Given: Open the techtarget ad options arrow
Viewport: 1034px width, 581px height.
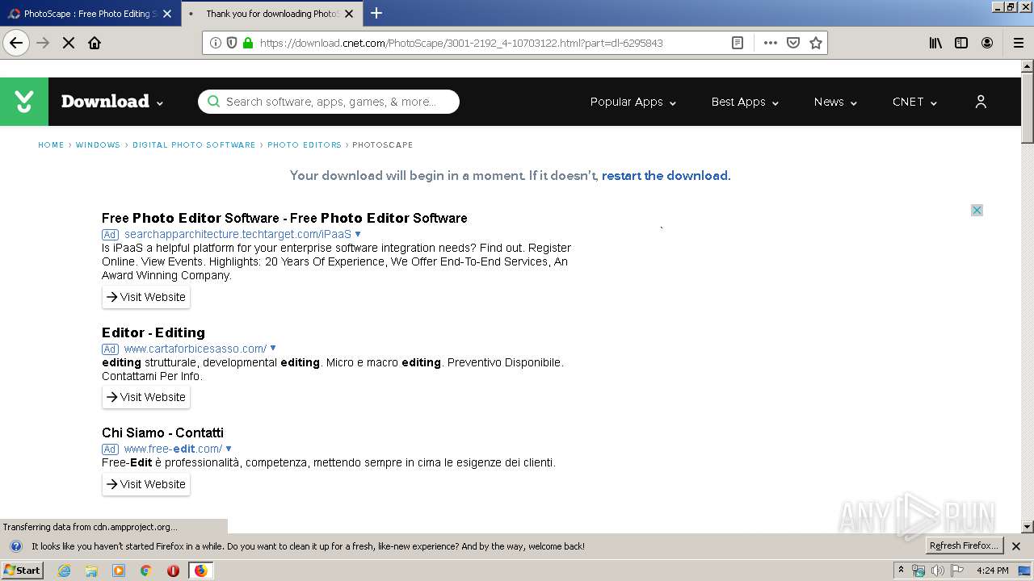Looking at the screenshot, I should (x=358, y=234).
